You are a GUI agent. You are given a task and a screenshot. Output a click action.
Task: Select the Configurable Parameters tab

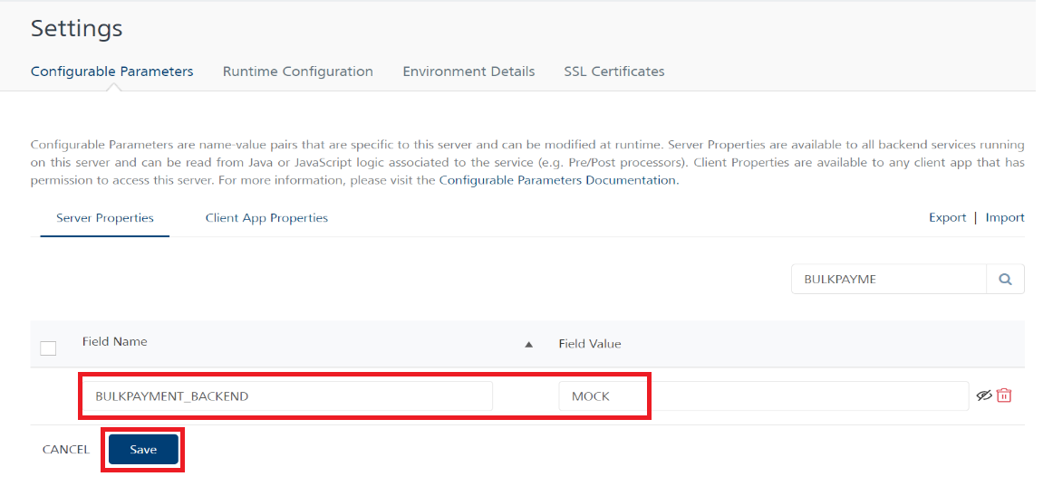tap(111, 71)
